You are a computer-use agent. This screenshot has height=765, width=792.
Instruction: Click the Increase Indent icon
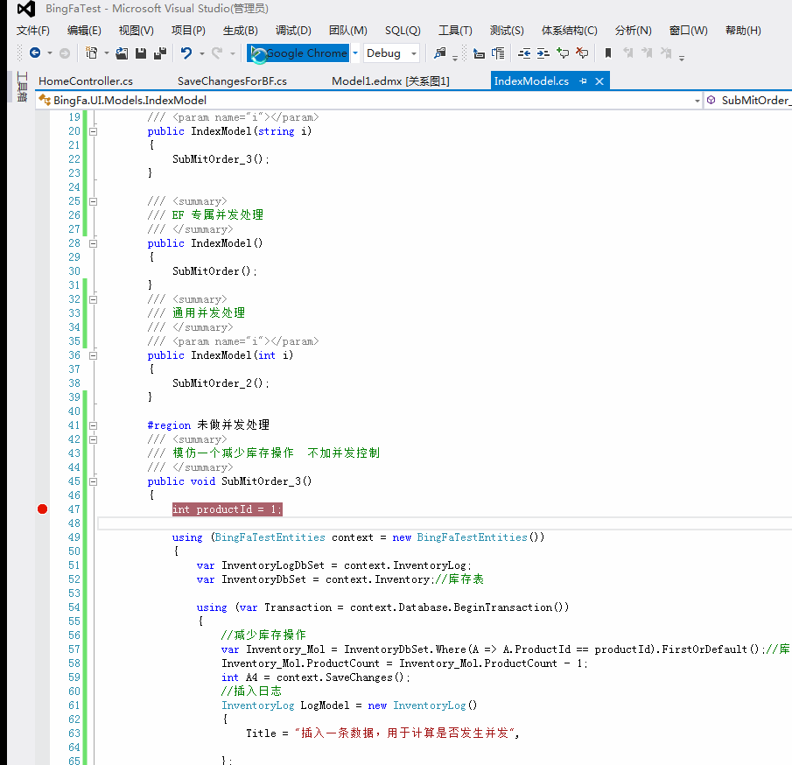(x=543, y=53)
